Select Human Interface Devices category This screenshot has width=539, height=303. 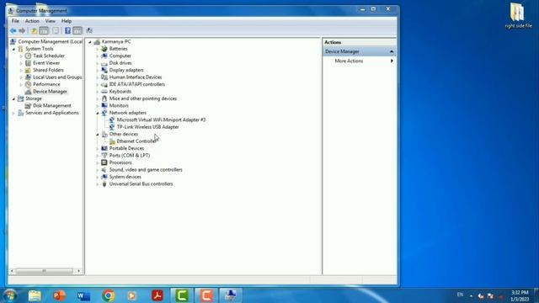[x=136, y=77]
